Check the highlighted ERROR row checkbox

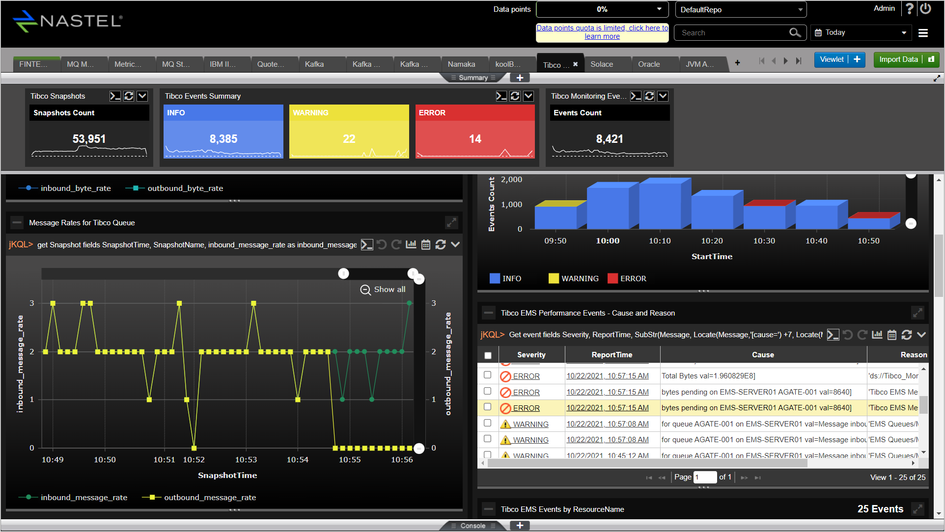pyautogui.click(x=487, y=407)
